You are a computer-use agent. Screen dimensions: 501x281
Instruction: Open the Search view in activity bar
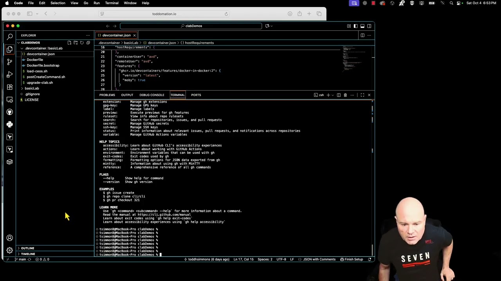pos(10,37)
